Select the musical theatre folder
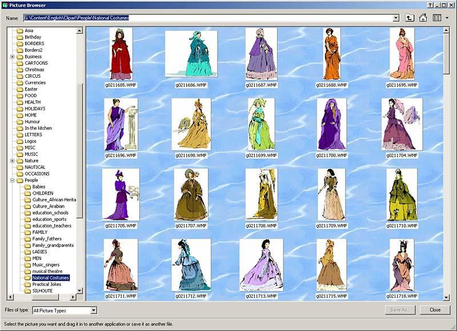Viewport: 457px width, 331px height. coord(47,271)
